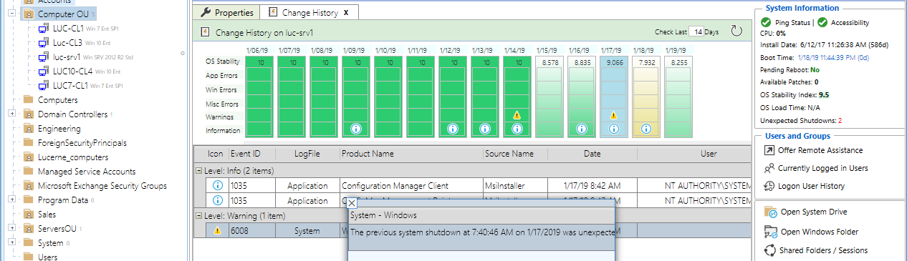The image size is (907, 261).
Task: Focus the Check Last days input field
Action: pos(697,31)
